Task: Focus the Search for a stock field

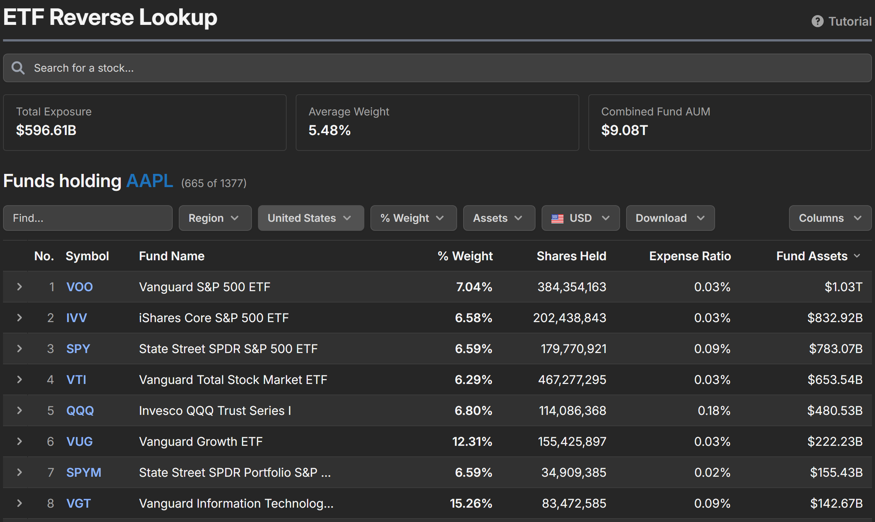Action: [437, 68]
